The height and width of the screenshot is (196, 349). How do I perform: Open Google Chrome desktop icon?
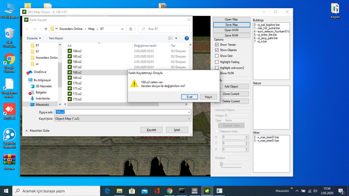(9, 63)
